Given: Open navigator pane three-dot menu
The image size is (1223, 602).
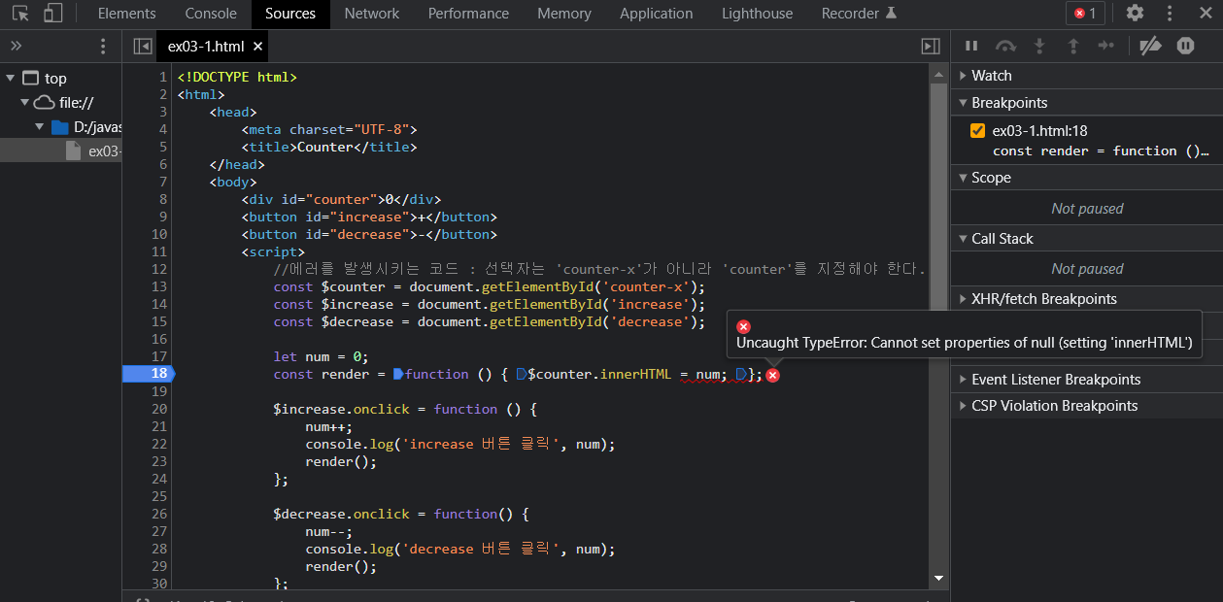Looking at the screenshot, I should pyautogui.click(x=104, y=46).
